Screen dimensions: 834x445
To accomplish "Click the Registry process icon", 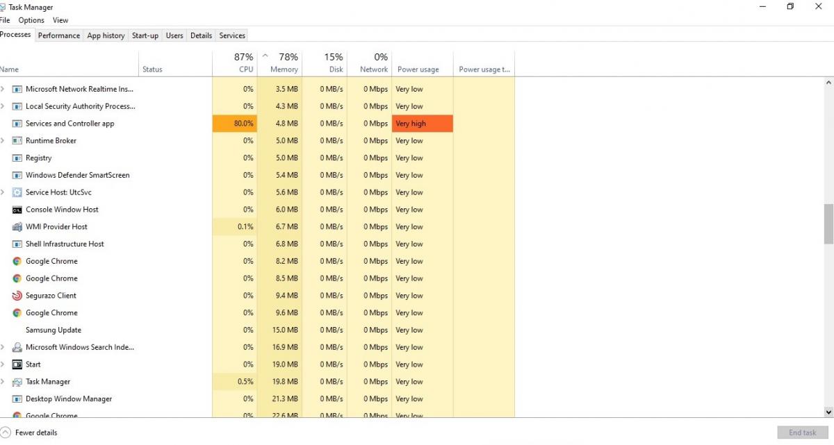I will click(x=17, y=158).
